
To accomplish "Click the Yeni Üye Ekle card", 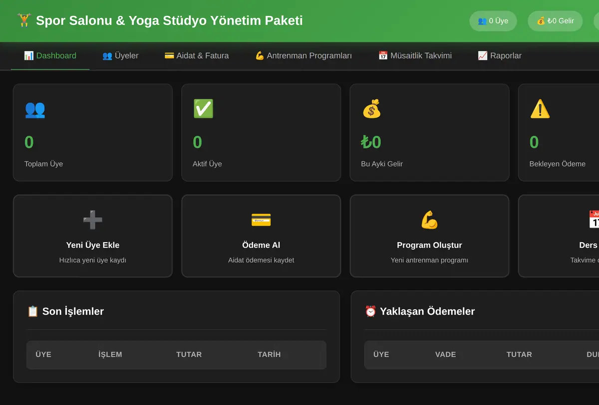I will [93, 236].
